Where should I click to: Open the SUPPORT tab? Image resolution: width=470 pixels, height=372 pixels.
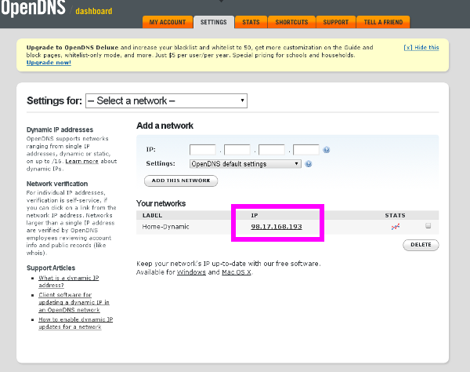[x=336, y=22]
